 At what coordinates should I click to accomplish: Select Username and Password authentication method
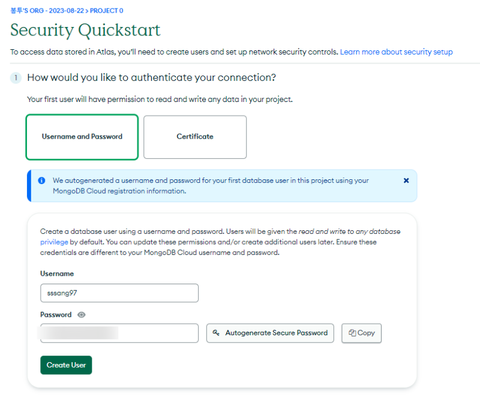(82, 137)
